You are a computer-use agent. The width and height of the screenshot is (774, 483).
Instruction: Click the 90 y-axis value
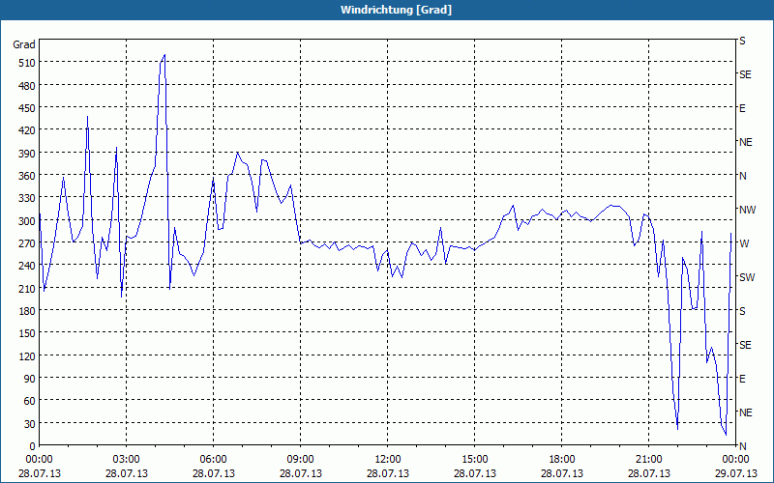coord(30,379)
